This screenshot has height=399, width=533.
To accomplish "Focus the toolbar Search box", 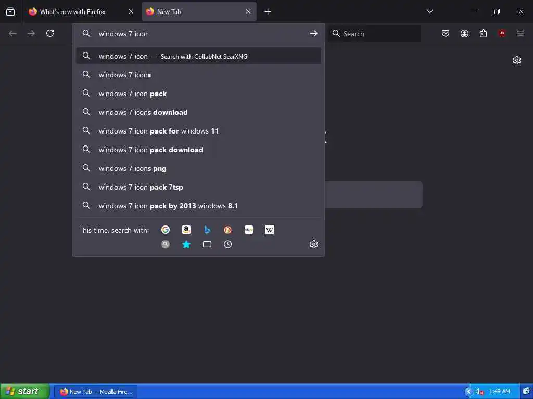I will 374,34.
